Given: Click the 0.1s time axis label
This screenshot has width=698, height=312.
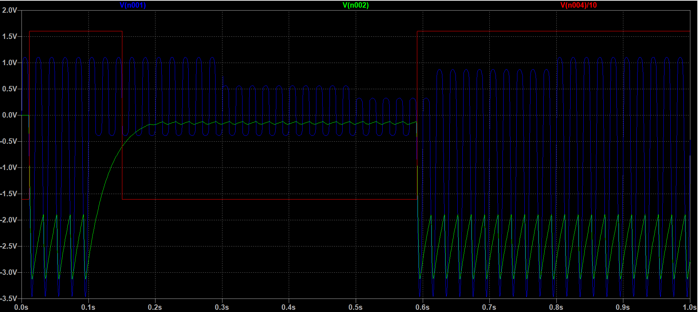Looking at the screenshot, I should coord(88,307).
